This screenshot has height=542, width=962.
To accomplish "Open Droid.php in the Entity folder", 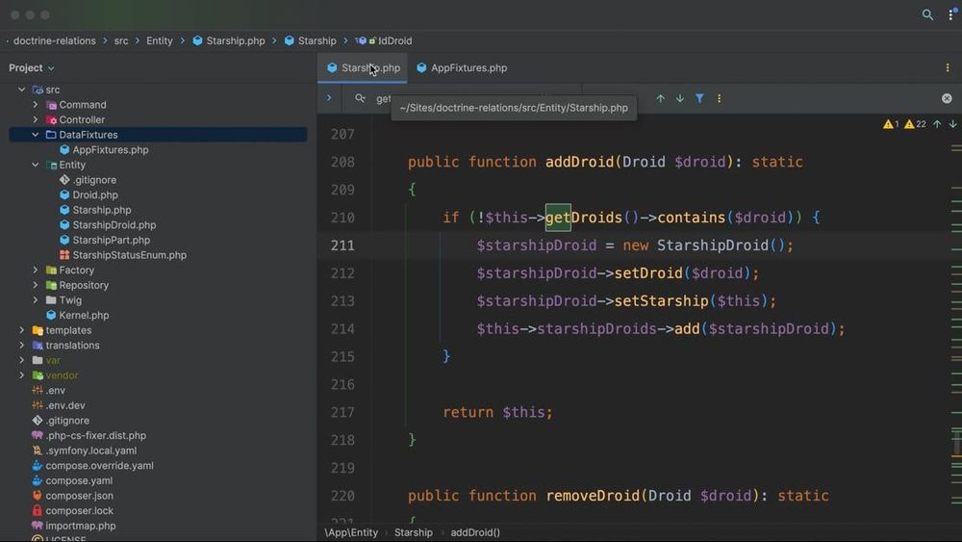I will pos(94,195).
